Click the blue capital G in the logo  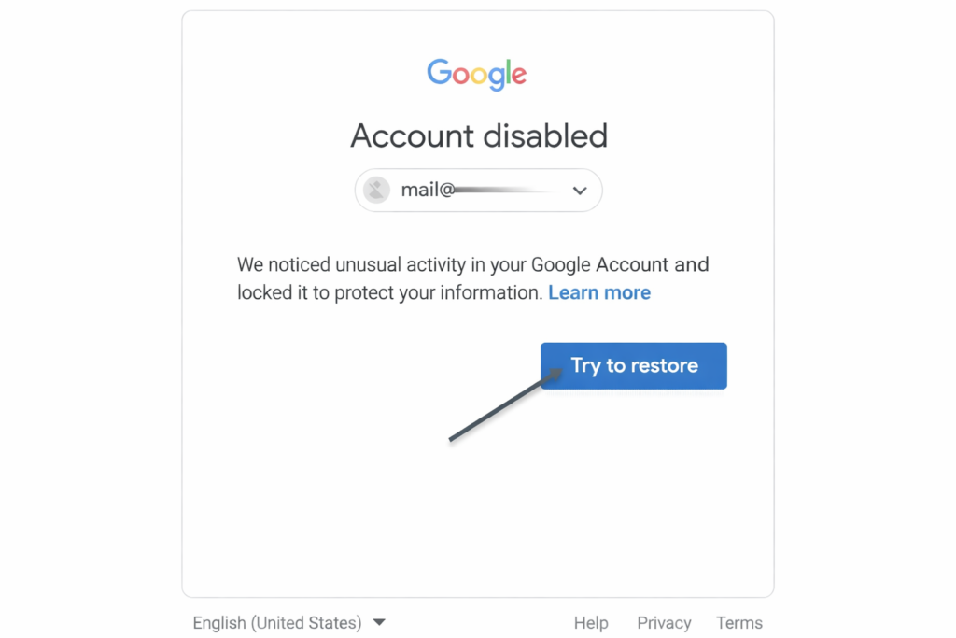(439, 73)
